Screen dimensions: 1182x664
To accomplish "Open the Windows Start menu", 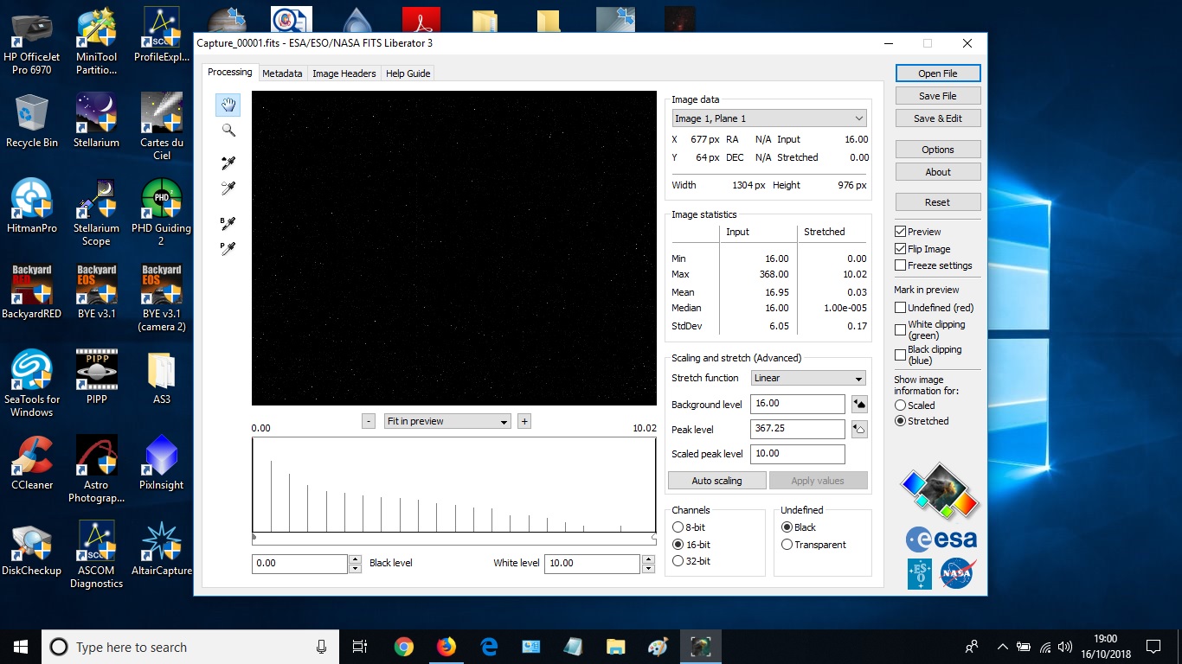I will (x=21, y=647).
